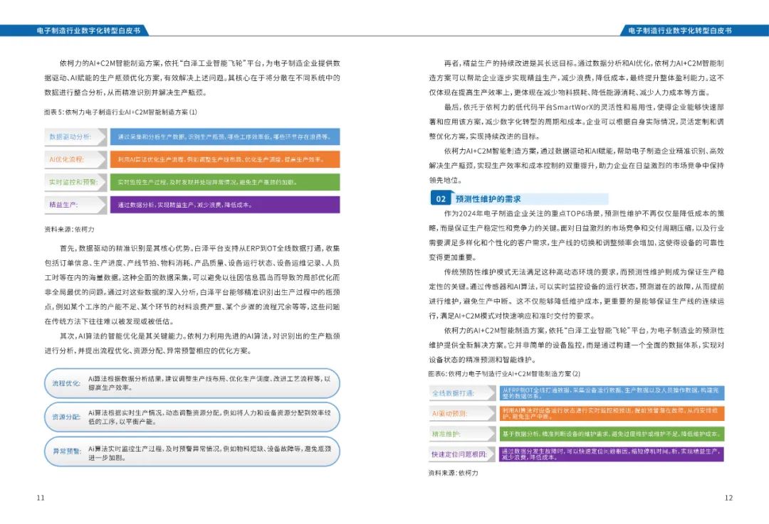The width and height of the screenshot is (769, 524).
Task: Click page number 12
Action: tap(728, 498)
